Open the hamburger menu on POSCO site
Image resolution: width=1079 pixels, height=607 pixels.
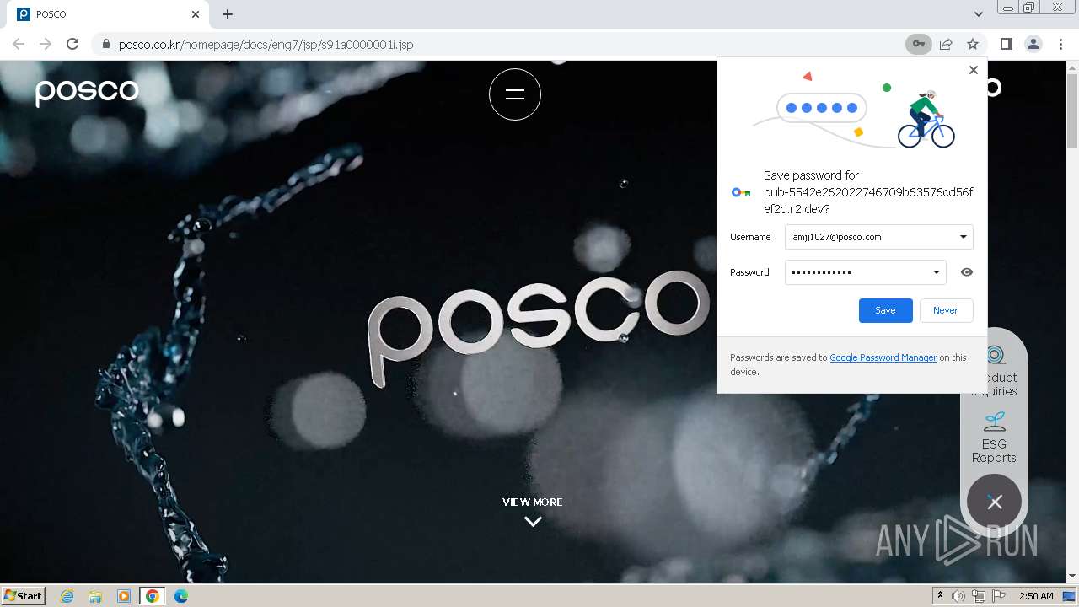click(x=515, y=94)
